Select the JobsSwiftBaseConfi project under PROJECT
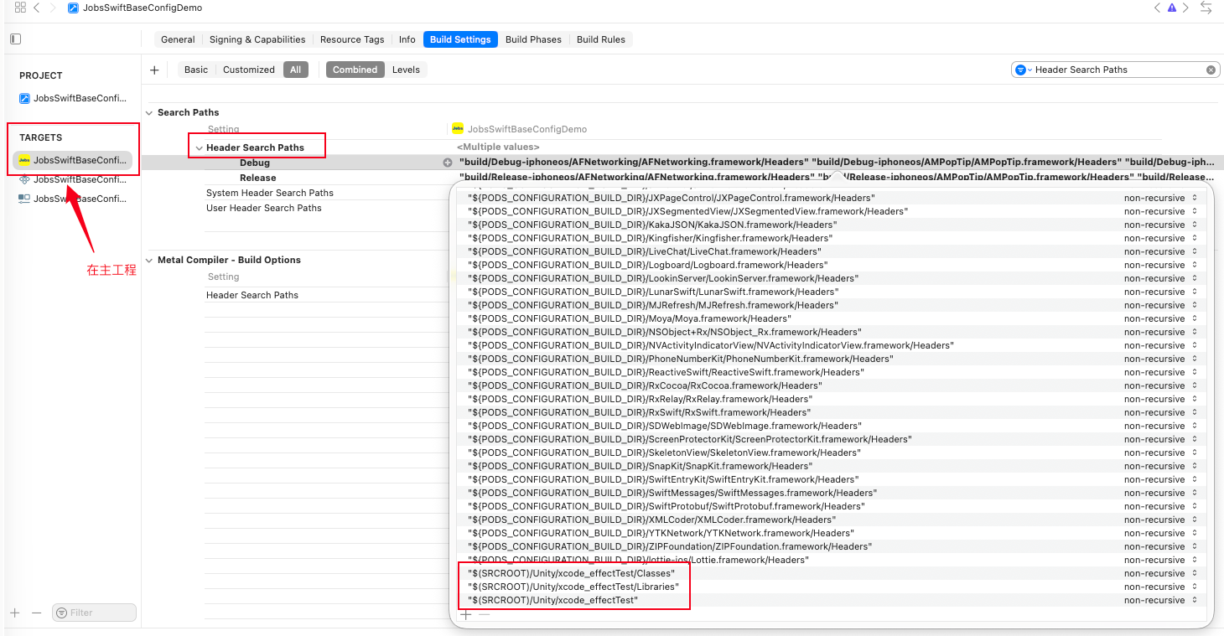 click(x=74, y=98)
